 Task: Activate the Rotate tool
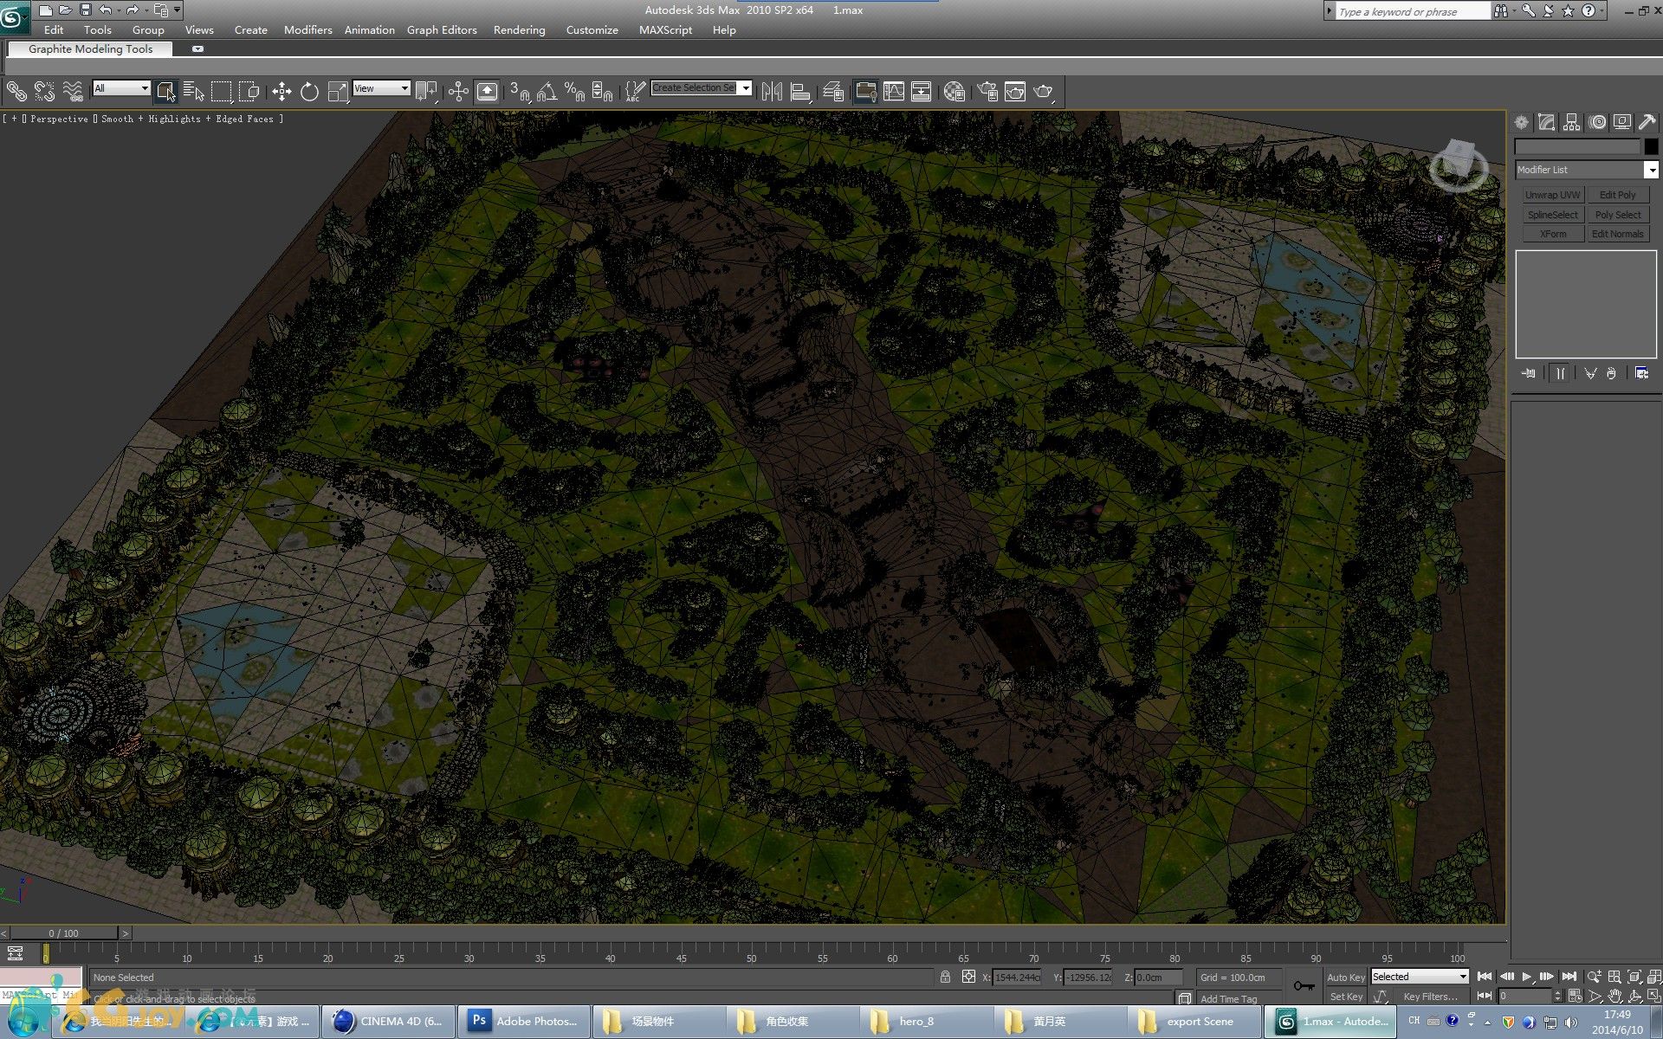(x=309, y=91)
